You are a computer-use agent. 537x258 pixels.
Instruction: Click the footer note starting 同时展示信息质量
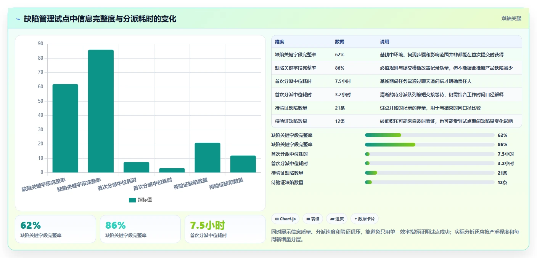[x=395, y=236]
